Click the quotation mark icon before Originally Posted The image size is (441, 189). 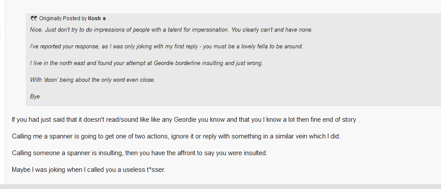(34, 18)
